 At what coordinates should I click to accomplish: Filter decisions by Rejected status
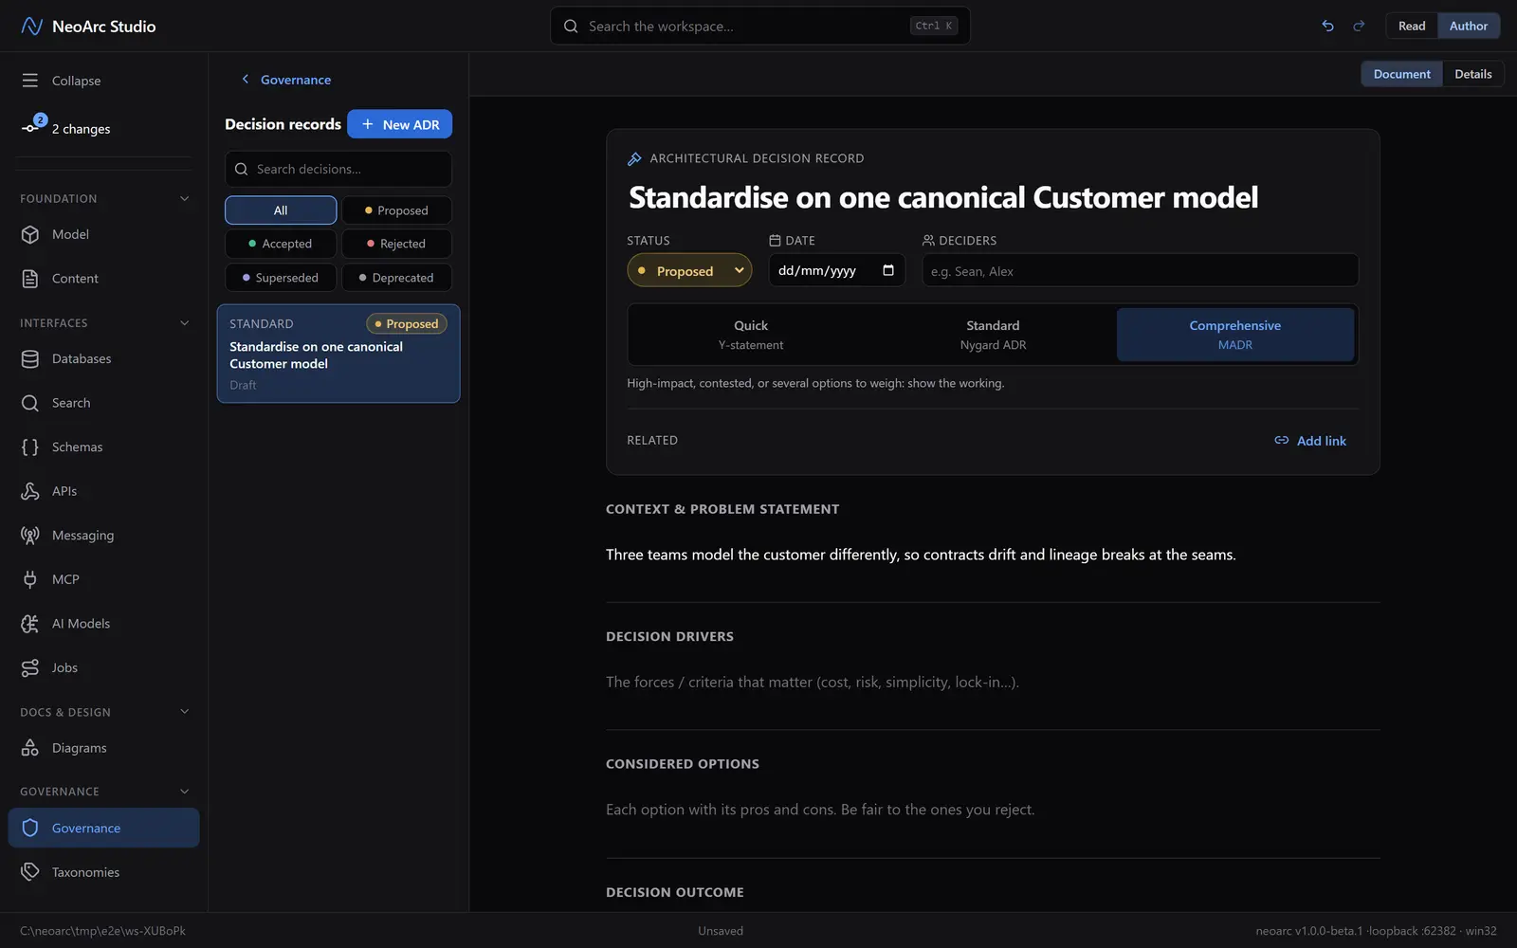pyautogui.click(x=396, y=244)
